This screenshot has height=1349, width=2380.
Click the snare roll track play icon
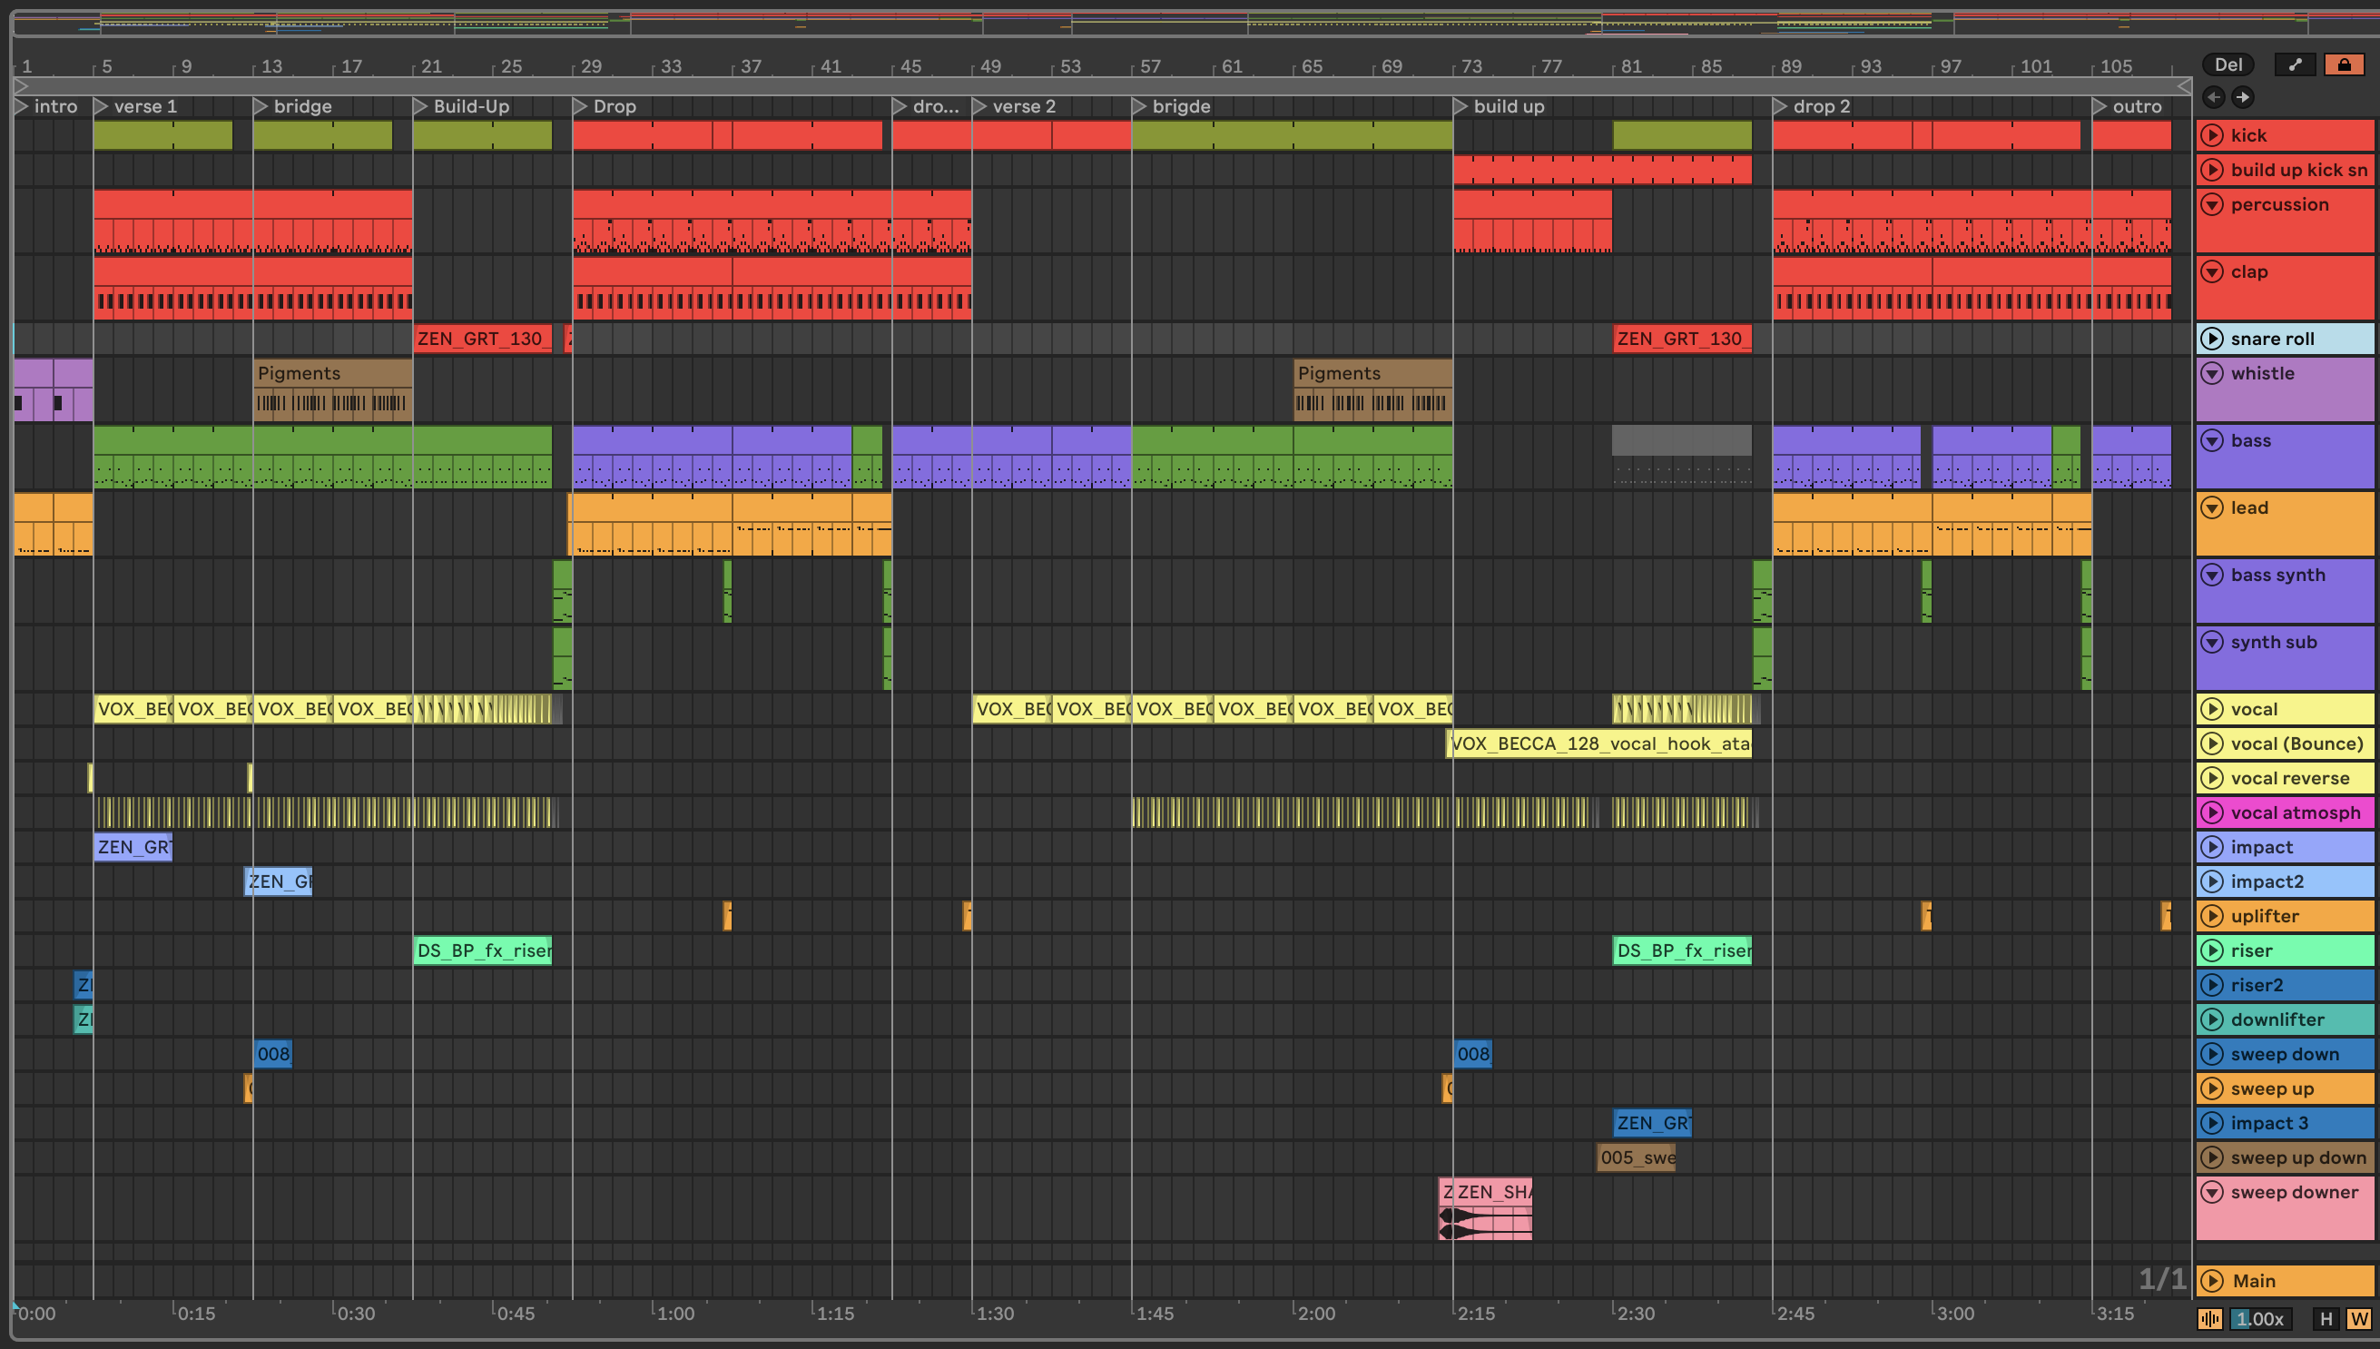click(x=2212, y=340)
